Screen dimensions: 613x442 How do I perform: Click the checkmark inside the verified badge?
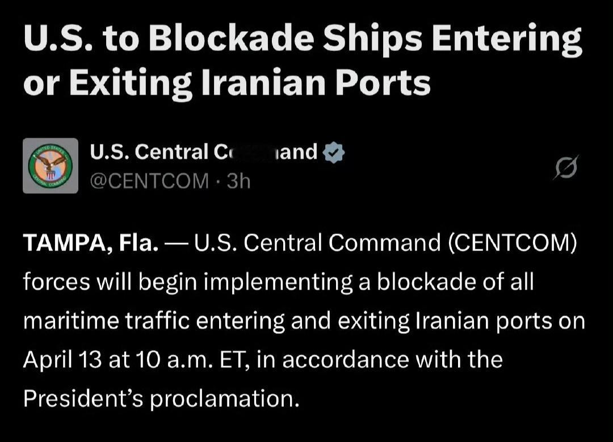[334, 153]
